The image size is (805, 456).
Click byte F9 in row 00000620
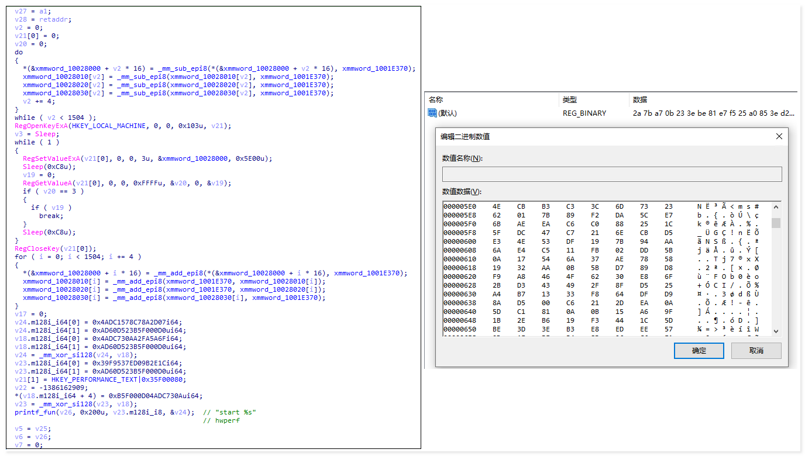click(x=497, y=276)
